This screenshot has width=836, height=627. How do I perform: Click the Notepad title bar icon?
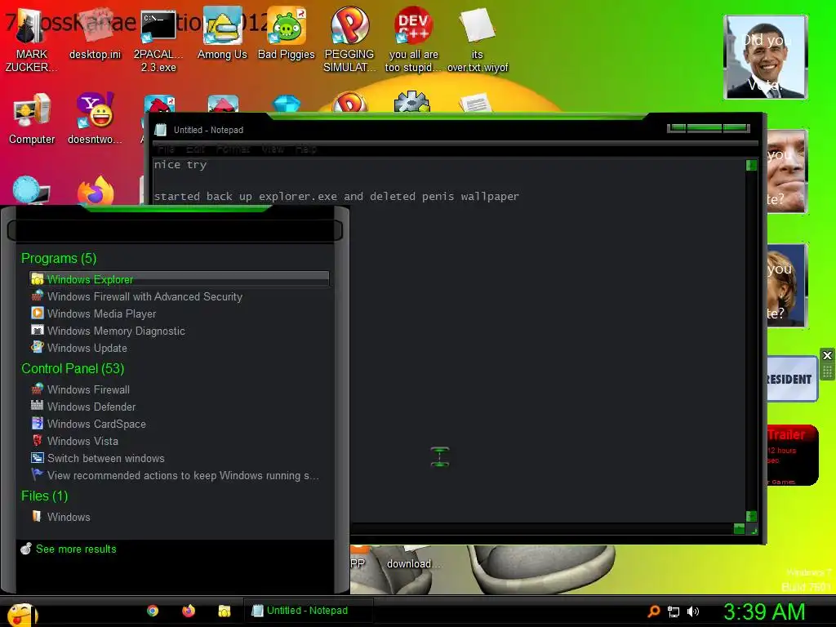coord(161,130)
